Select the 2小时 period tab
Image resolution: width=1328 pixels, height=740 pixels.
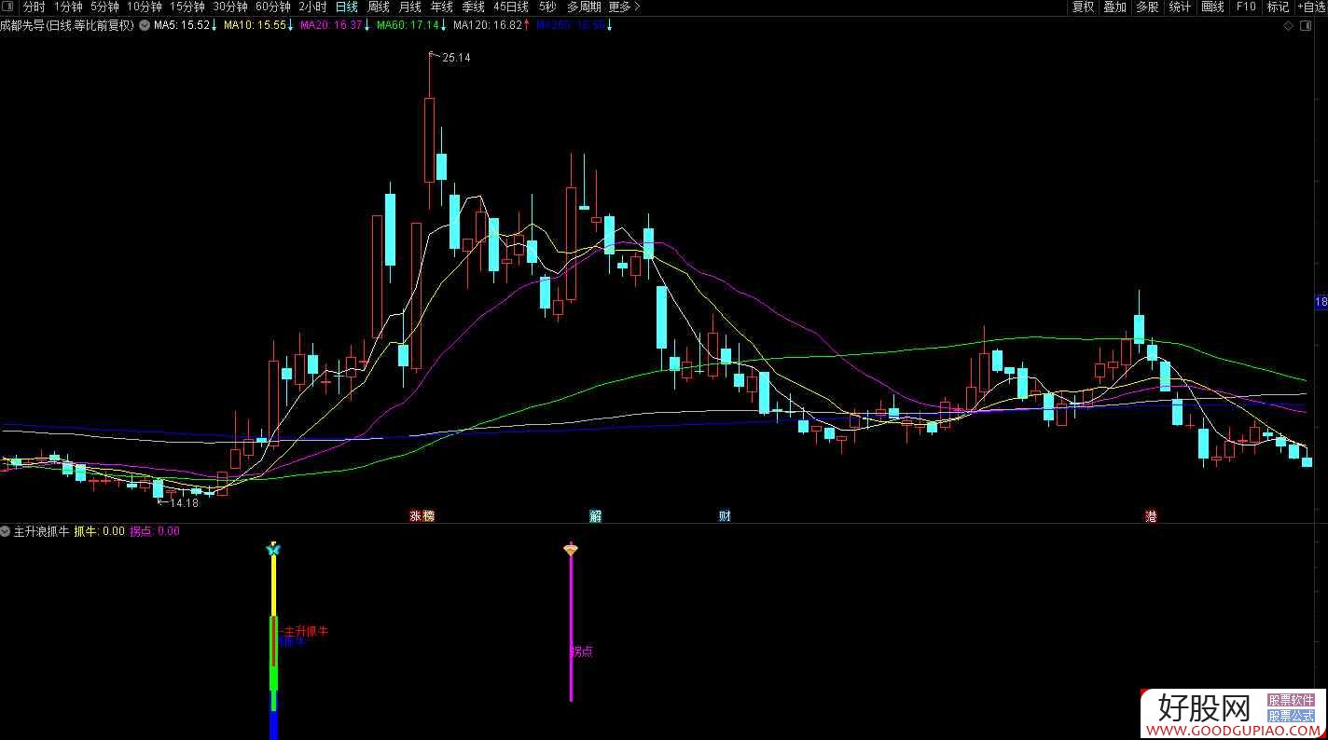[x=312, y=7]
